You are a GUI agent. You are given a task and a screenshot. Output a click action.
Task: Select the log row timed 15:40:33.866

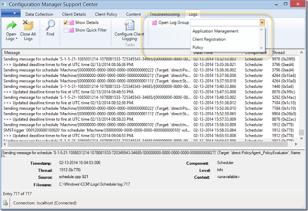(150, 86)
